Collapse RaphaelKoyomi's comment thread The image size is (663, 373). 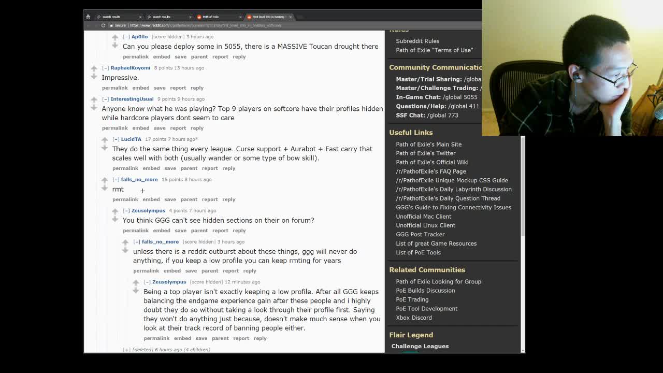105,68
